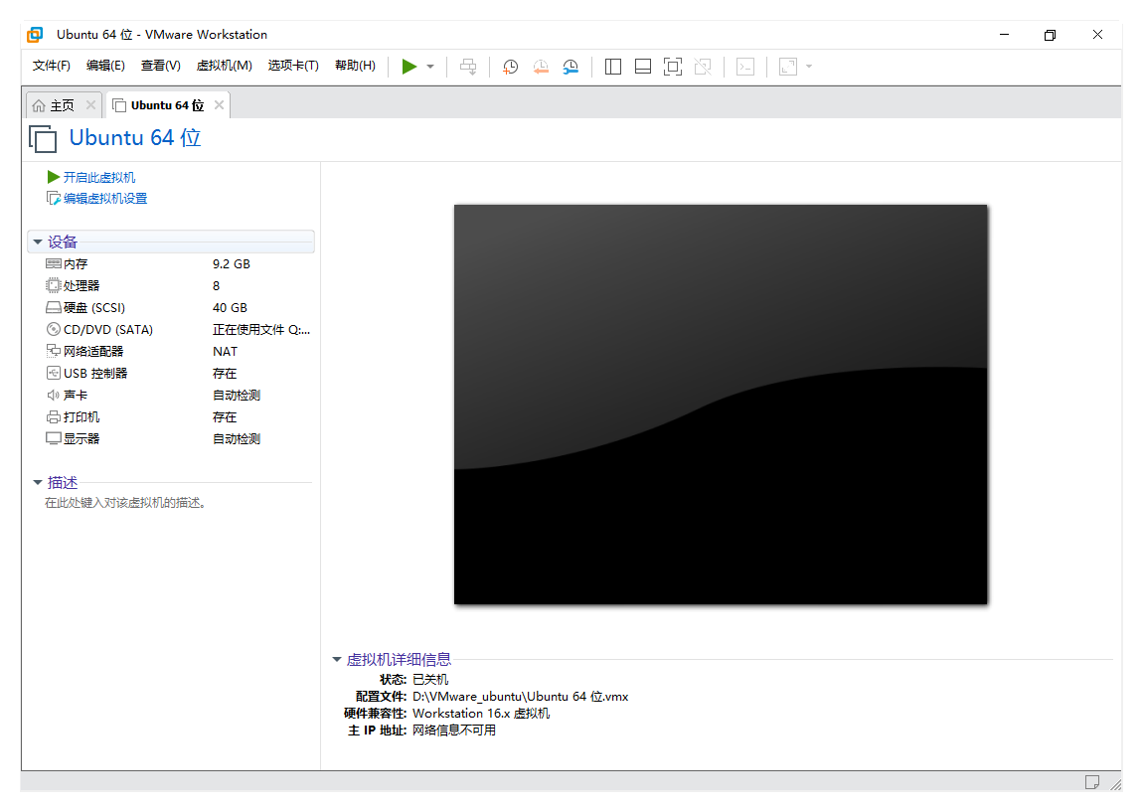The height and width of the screenshot is (812, 1143).
Task: Click the console view toolbar icon
Action: (745, 67)
